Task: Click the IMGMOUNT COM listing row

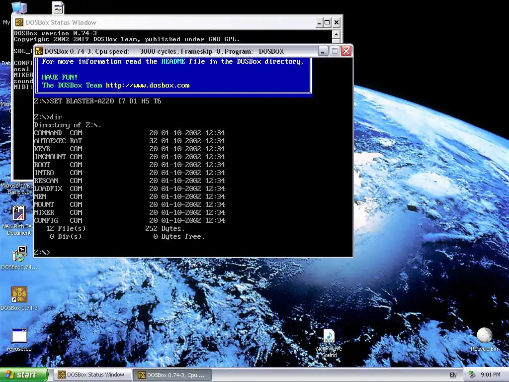Action: (x=129, y=157)
